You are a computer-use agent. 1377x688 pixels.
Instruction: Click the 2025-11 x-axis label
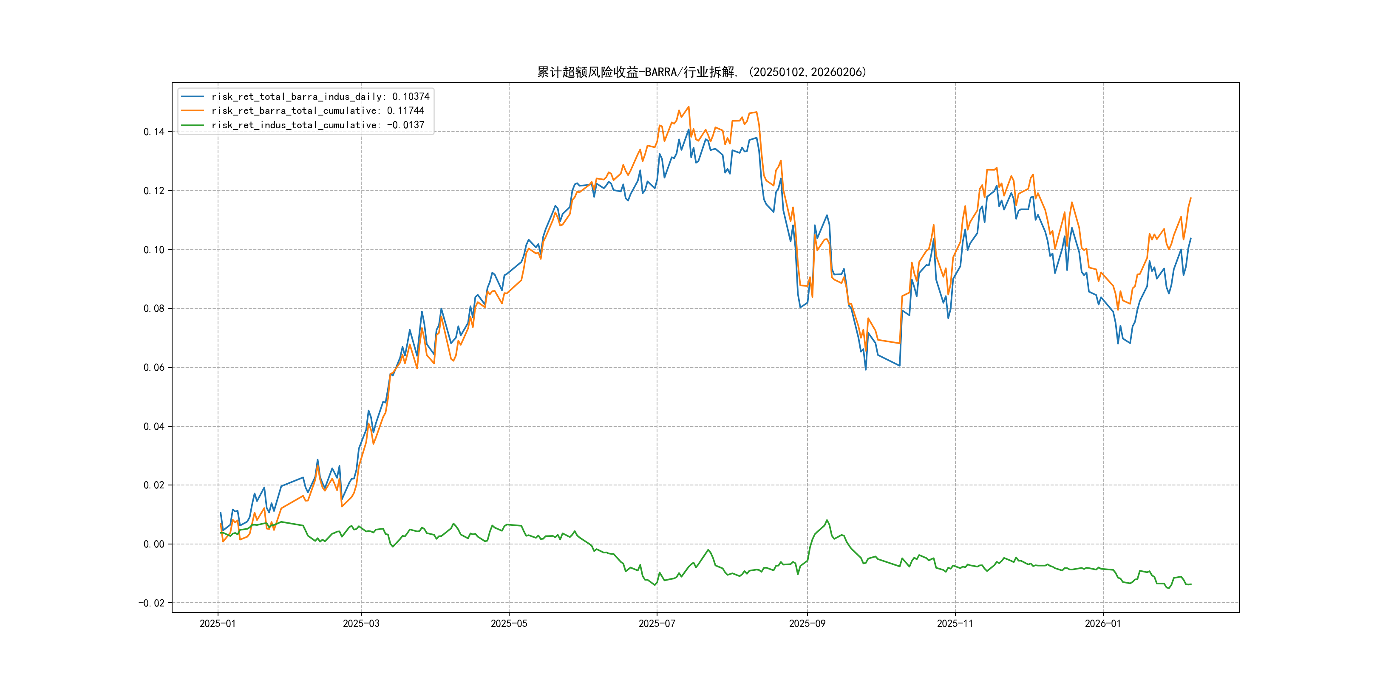tap(955, 624)
